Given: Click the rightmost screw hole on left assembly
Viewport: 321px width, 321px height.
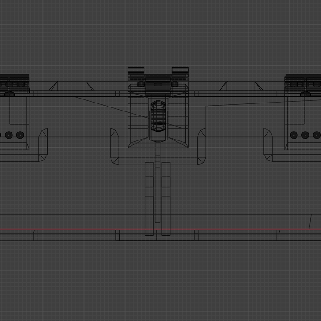Looking at the screenshot, I should tap(20, 135).
